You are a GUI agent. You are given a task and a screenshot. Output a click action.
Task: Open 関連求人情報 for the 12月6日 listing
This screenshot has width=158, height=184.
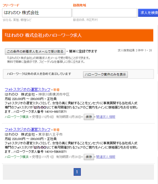[106, 117]
